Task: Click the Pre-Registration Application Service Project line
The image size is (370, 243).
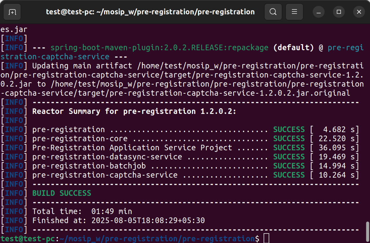Action: coord(132,148)
